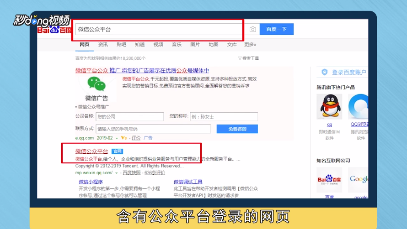
Task: Switch to the 知道 tab
Action: click(x=139, y=45)
